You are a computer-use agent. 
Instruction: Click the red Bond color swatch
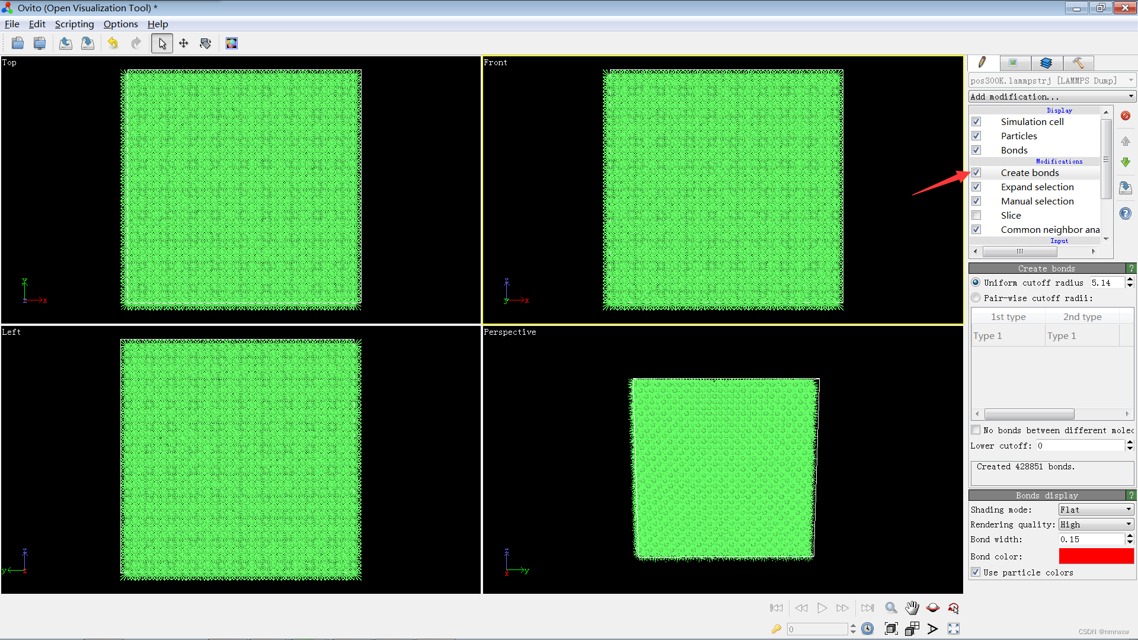coord(1096,556)
